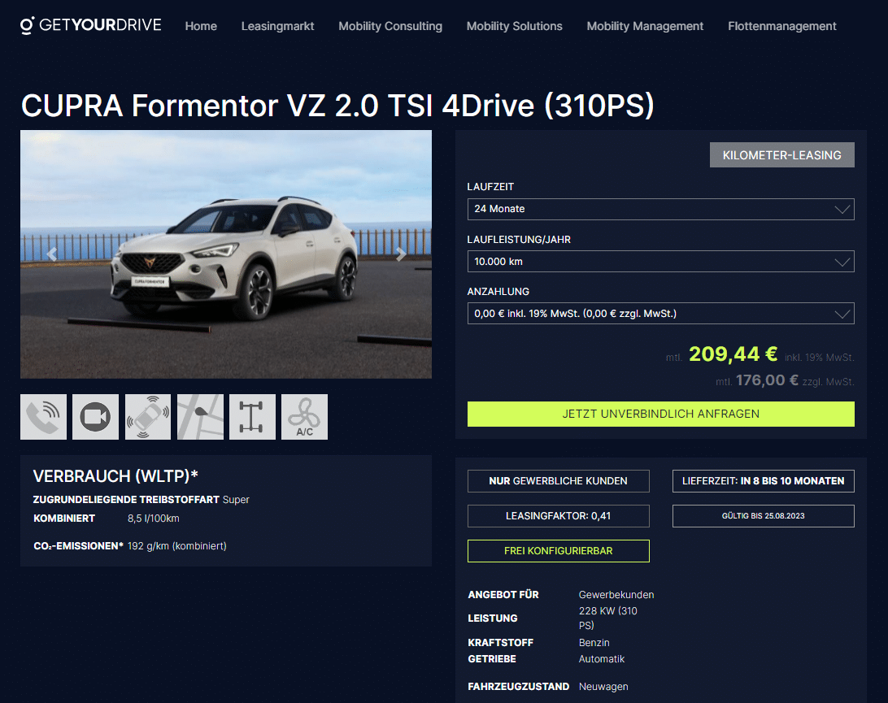The width and height of the screenshot is (888, 703).
Task: Show next car image with right arrow
Action: (401, 254)
